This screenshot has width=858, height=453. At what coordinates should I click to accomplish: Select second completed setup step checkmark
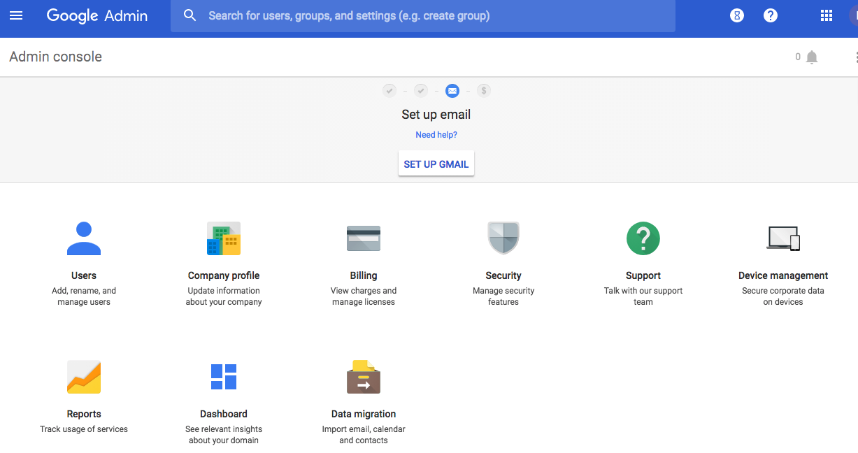421,90
